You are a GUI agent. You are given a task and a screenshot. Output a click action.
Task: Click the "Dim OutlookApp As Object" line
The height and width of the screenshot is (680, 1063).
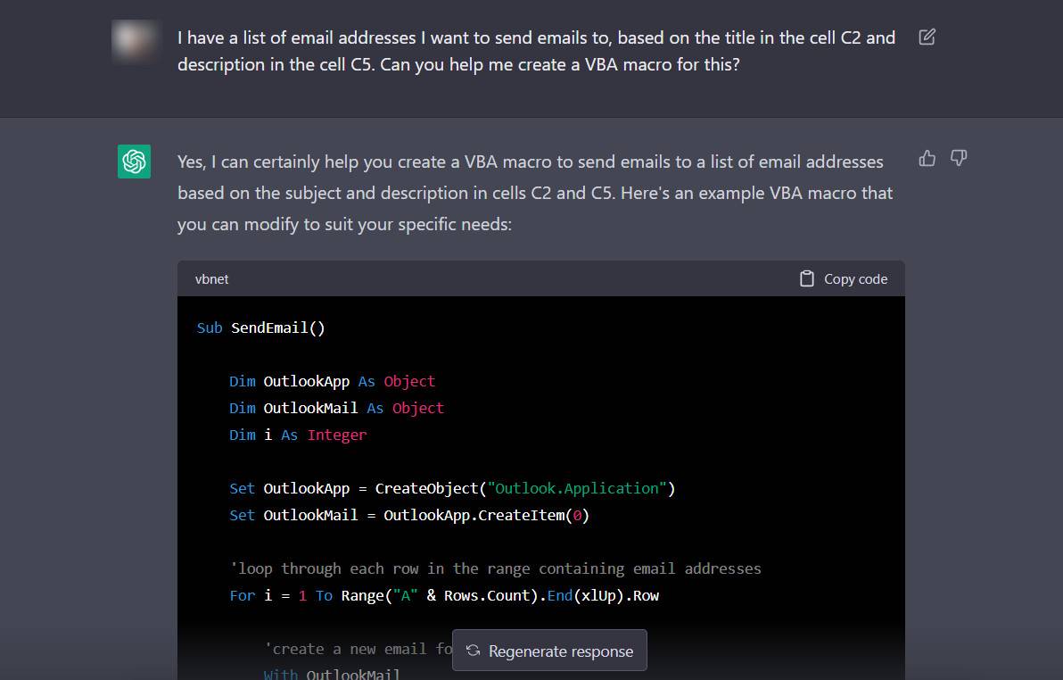pos(332,381)
